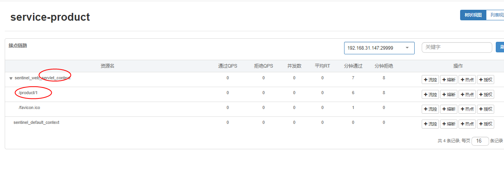504x177 pixels.
Task: Focus the 关键字 keyword search field
Action: [x=457, y=47]
